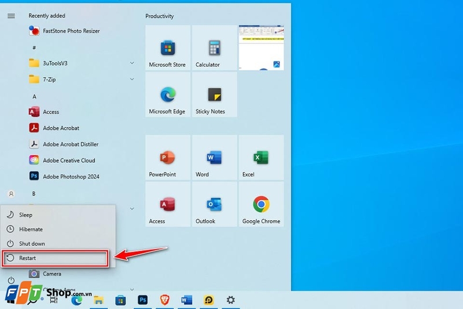Jump using the # letter header
The image size is (463, 309).
coord(34,48)
